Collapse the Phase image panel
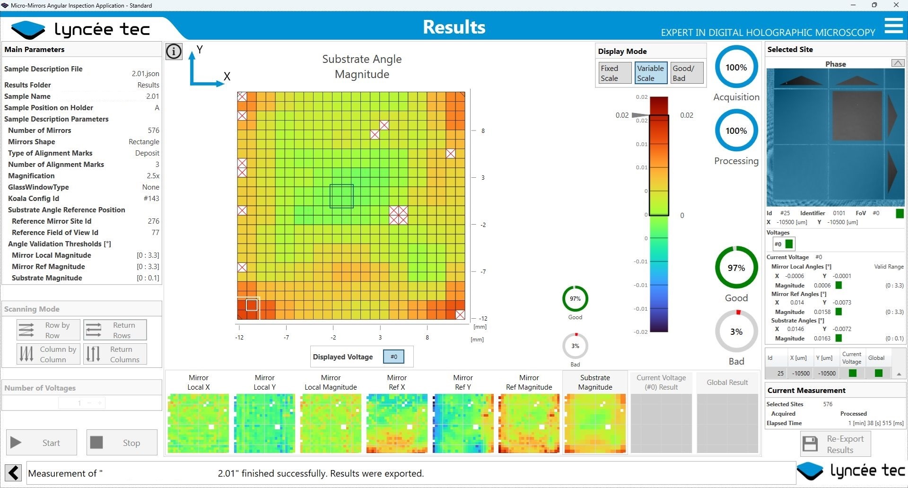 pos(897,63)
